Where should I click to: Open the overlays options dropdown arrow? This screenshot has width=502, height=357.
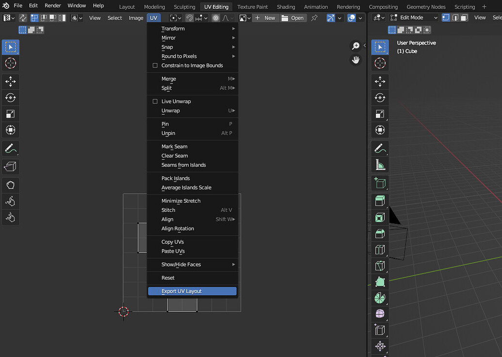[360, 18]
